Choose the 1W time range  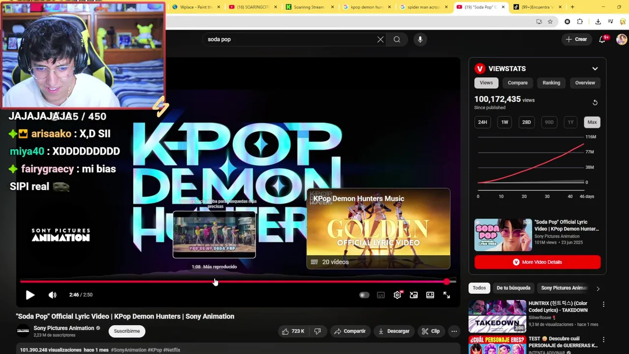[x=505, y=122]
